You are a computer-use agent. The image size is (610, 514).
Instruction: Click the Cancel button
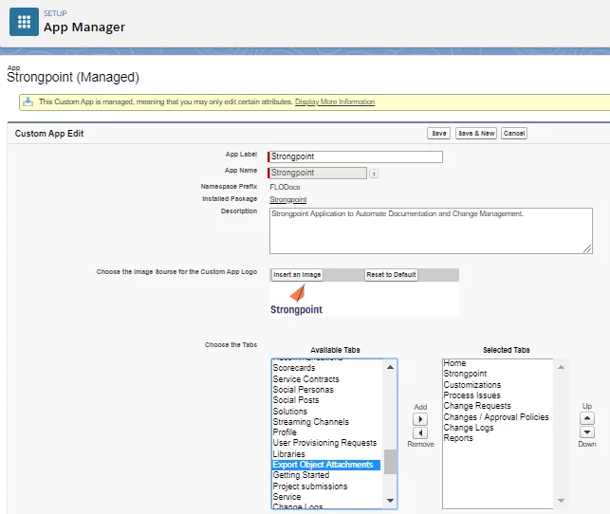pos(514,134)
